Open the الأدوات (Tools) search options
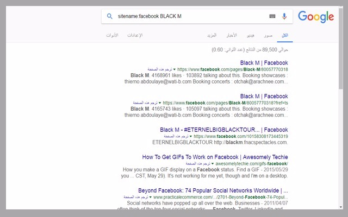The width and height of the screenshot is (348, 217). tap(113, 35)
